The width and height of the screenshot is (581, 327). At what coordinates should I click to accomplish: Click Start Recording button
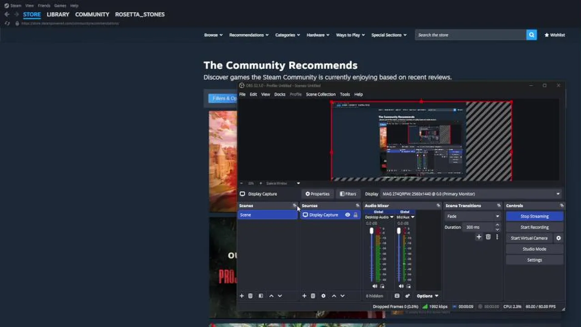[x=534, y=227]
